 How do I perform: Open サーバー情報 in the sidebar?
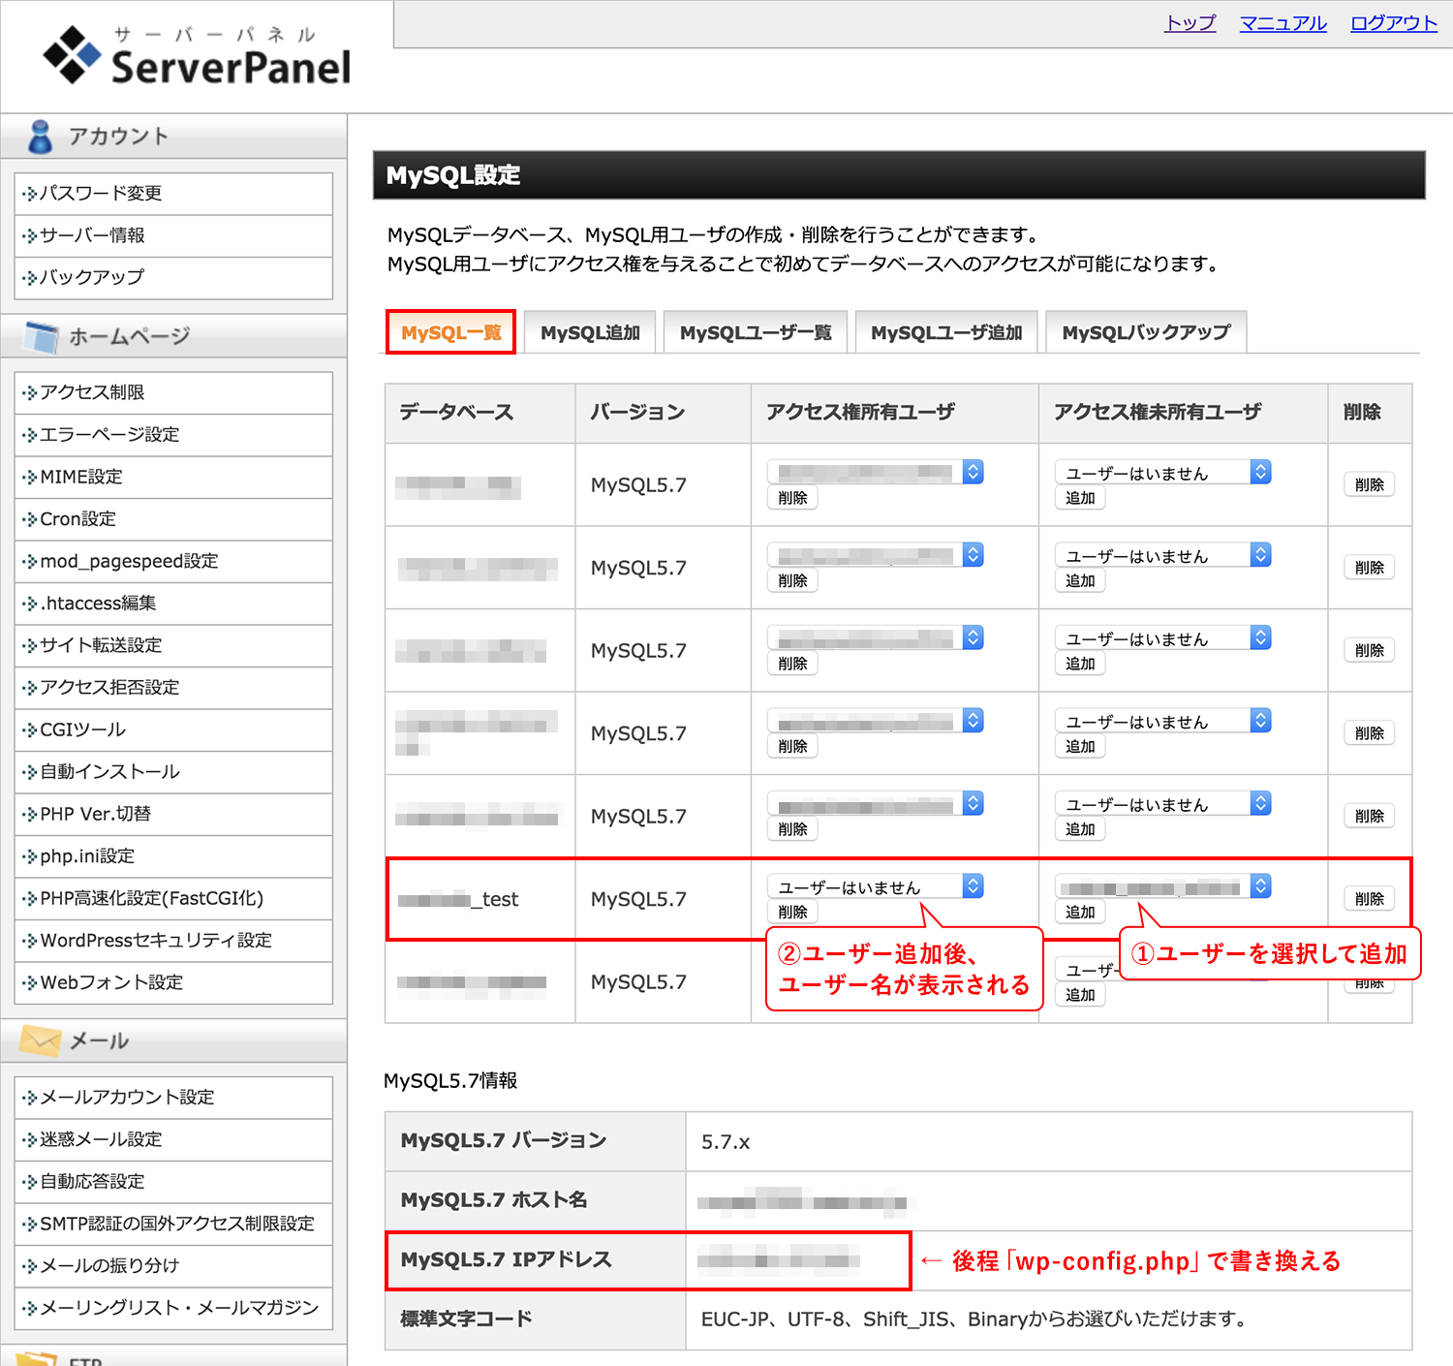click(x=174, y=235)
